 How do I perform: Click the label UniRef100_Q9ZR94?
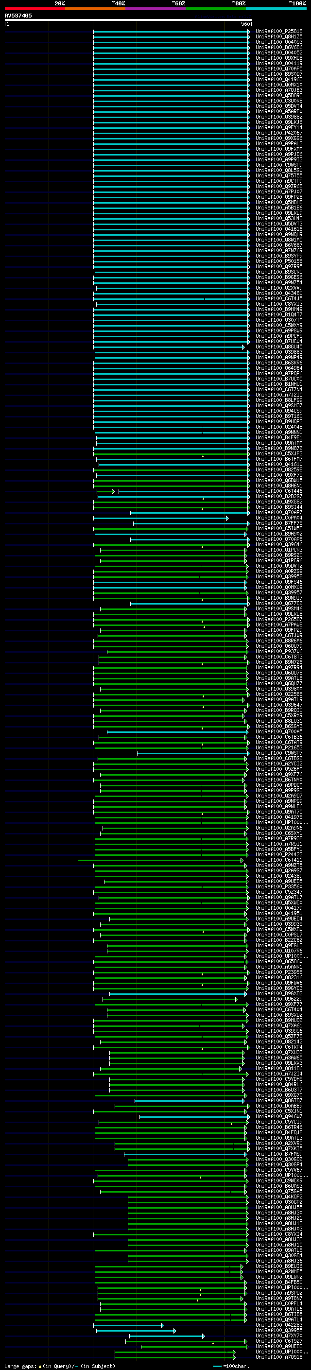279,667
